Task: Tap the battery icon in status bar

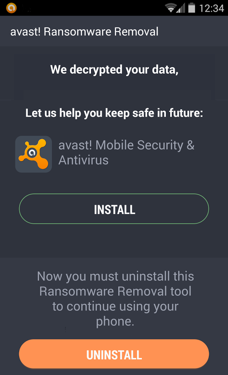Action: point(191,8)
